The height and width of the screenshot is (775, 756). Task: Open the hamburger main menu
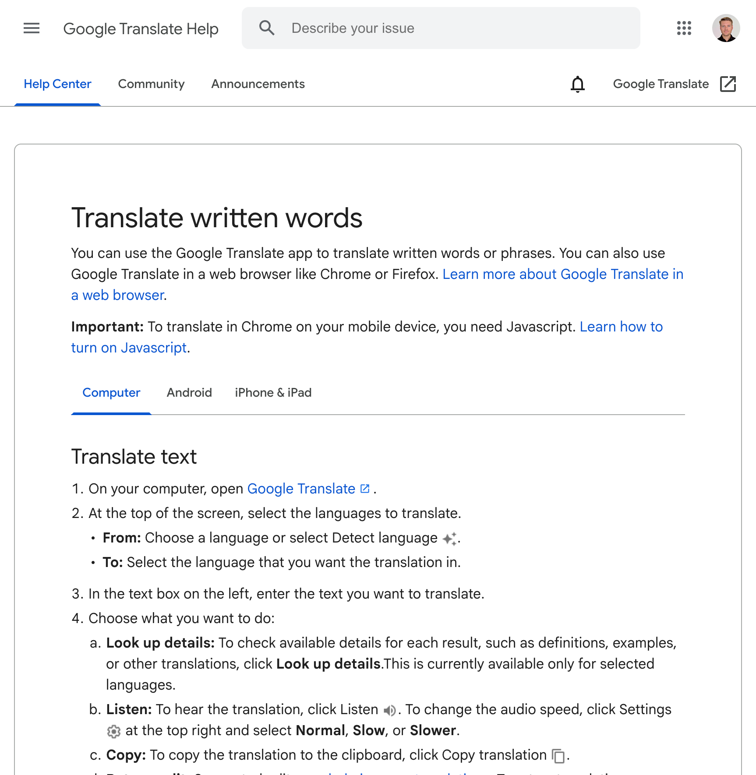point(32,28)
